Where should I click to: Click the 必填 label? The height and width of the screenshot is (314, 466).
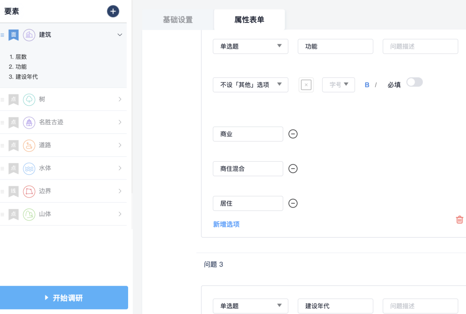[394, 85]
